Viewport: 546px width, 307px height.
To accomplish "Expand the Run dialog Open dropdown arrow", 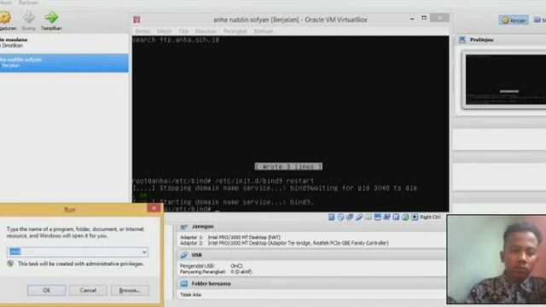I will tap(144, 252).
